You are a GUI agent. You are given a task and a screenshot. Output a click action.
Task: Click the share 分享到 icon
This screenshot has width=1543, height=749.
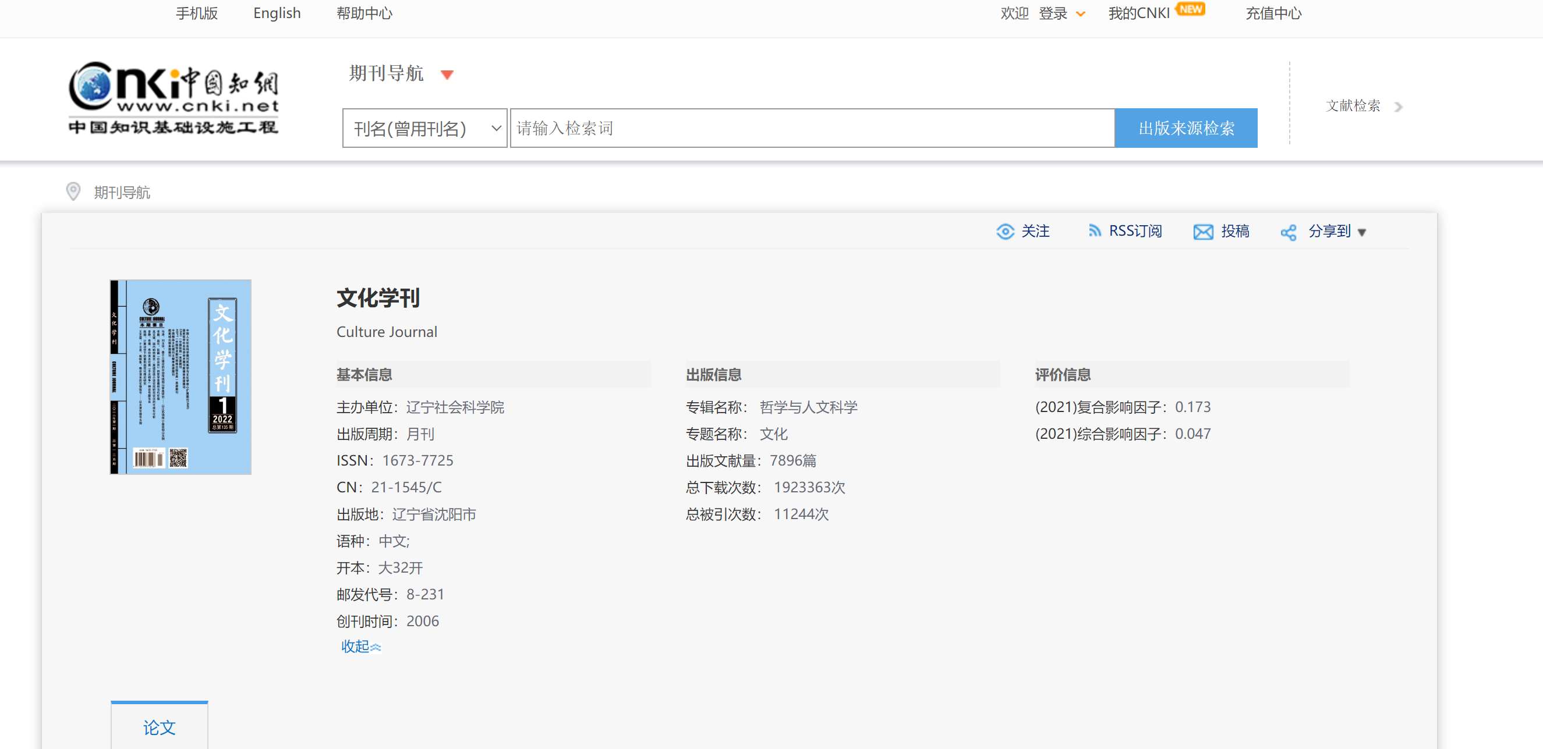tap(1288, 232)
